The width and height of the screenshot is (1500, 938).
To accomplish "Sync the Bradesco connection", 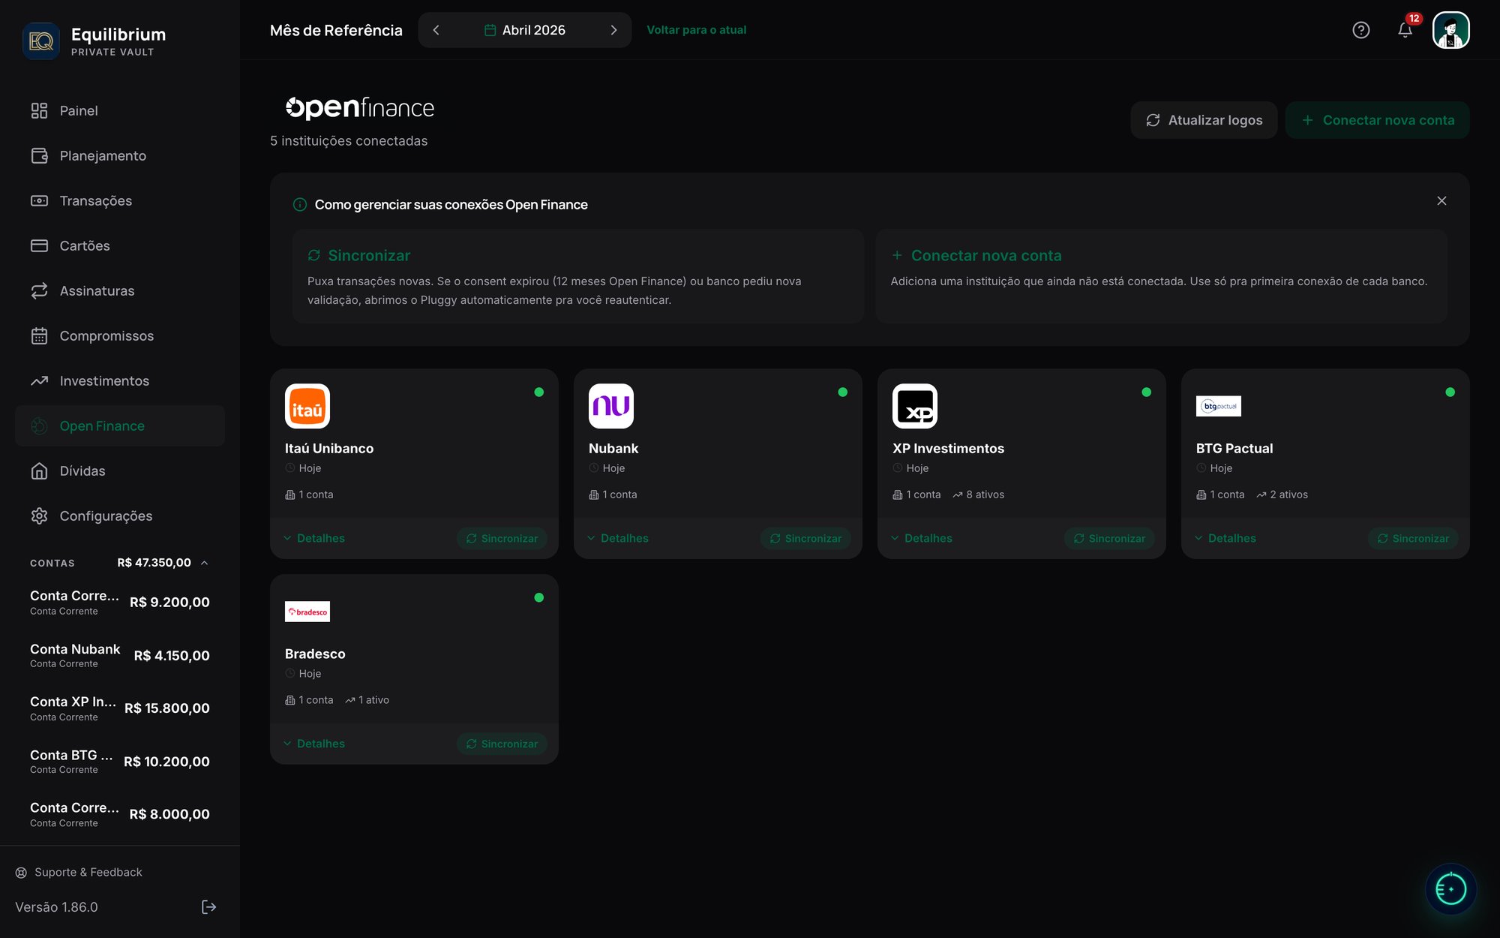I will coord(502,744).
